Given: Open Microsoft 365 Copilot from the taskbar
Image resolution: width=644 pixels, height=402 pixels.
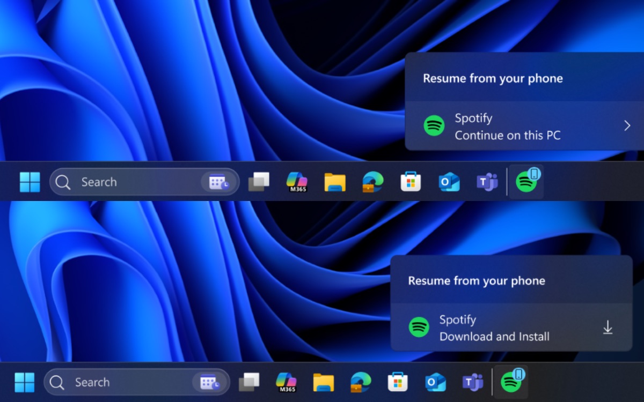Looking at the screenshot, I should tap(297, 182).
